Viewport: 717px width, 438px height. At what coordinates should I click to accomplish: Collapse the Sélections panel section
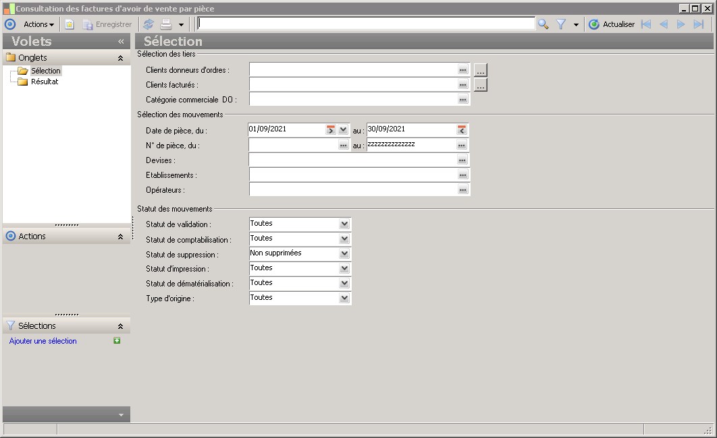tap(121, 326)
